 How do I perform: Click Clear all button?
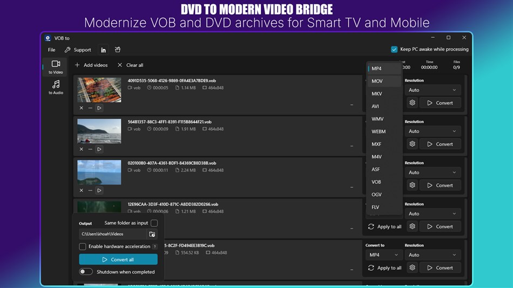coord(130,65)
